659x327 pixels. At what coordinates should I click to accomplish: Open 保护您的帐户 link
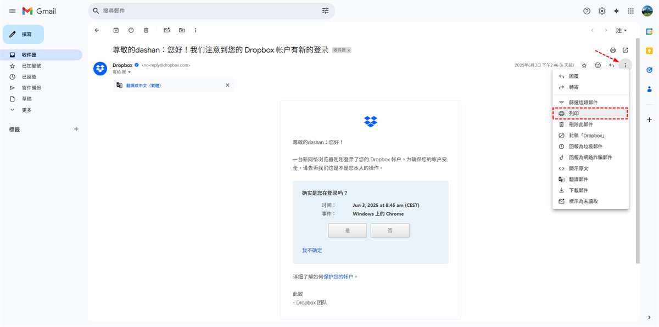click(338, 277)
